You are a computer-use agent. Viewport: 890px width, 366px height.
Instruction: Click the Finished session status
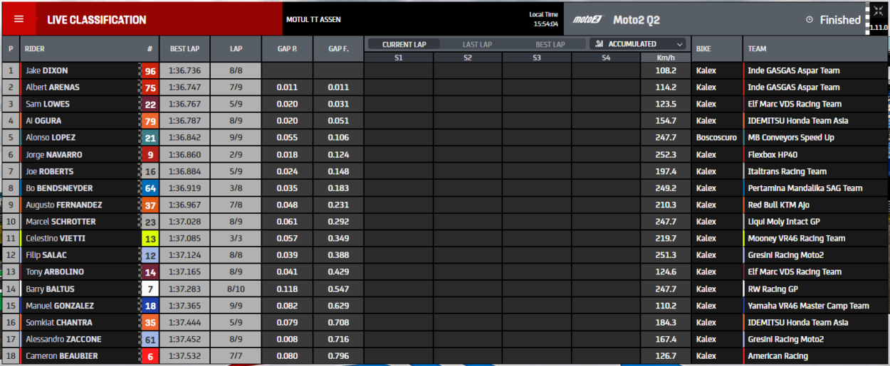pyautogui.click(x=840, y=20)
